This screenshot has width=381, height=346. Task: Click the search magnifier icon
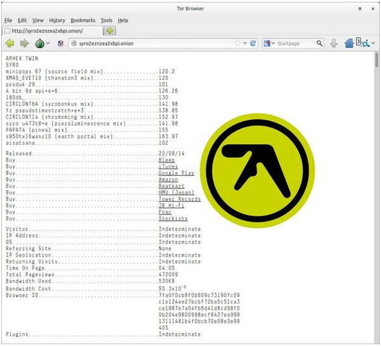[319, 43]
